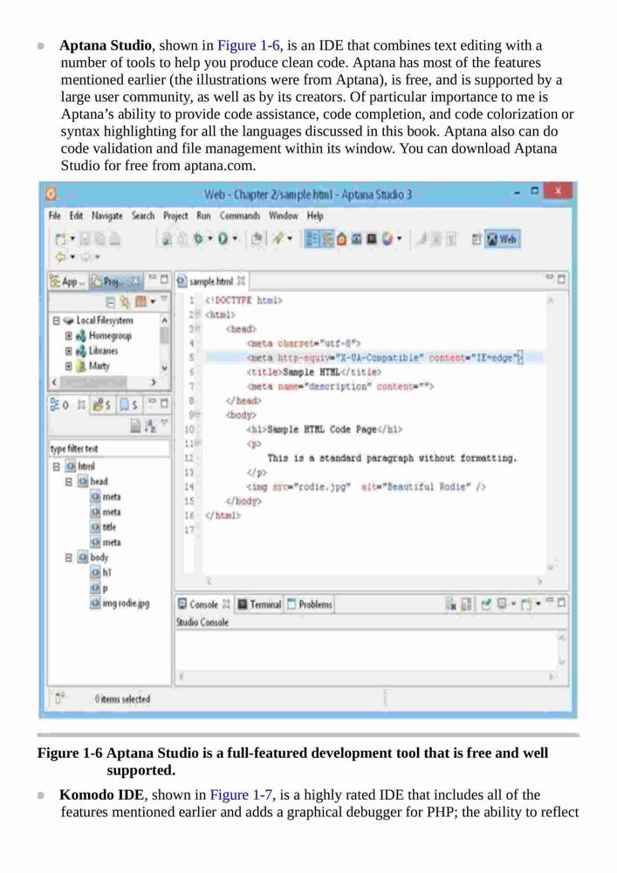617x873 pixels.
Task: Select img rodie.jpg in Outline
Action: click(x=126, y=603)
